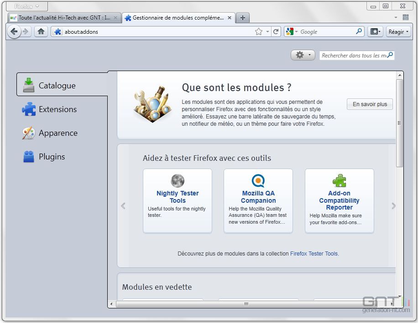Open the Mozilla QA Companion title link
The image size is (418, 323).
coord(258,197)
